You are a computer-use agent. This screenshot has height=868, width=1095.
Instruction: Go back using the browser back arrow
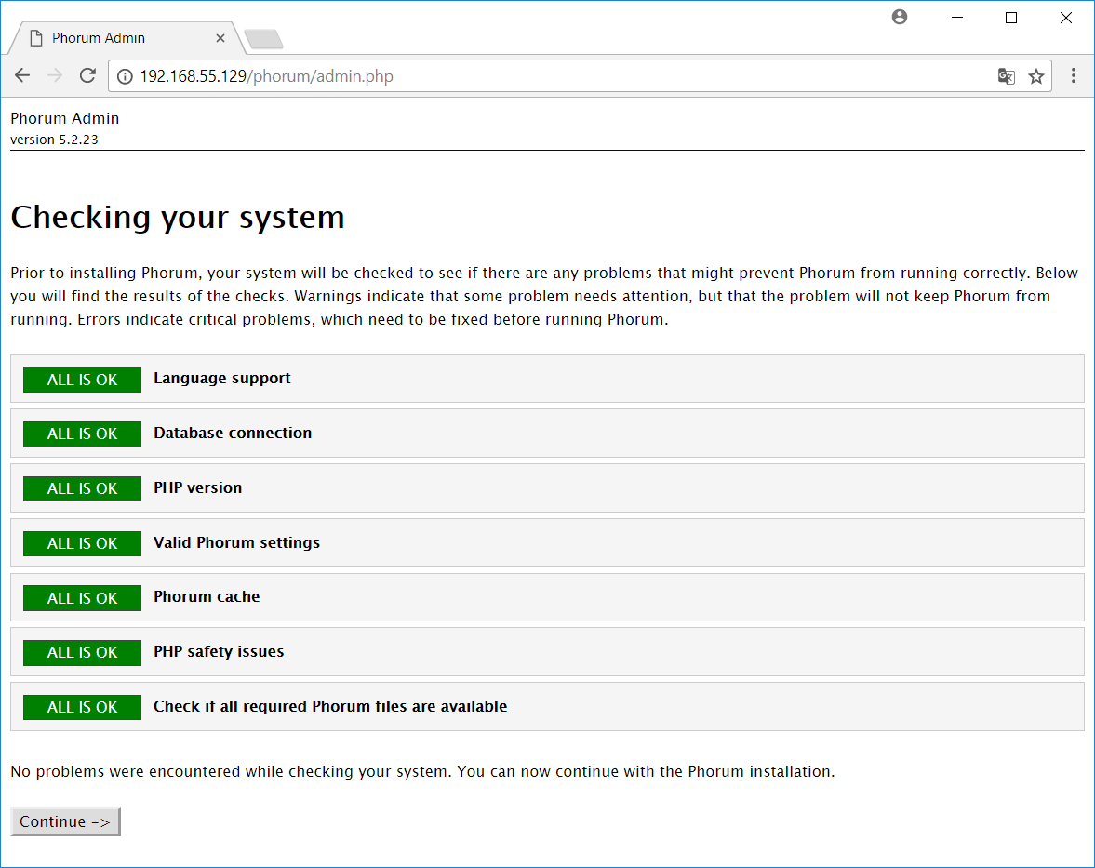click(x=22, y=75)
